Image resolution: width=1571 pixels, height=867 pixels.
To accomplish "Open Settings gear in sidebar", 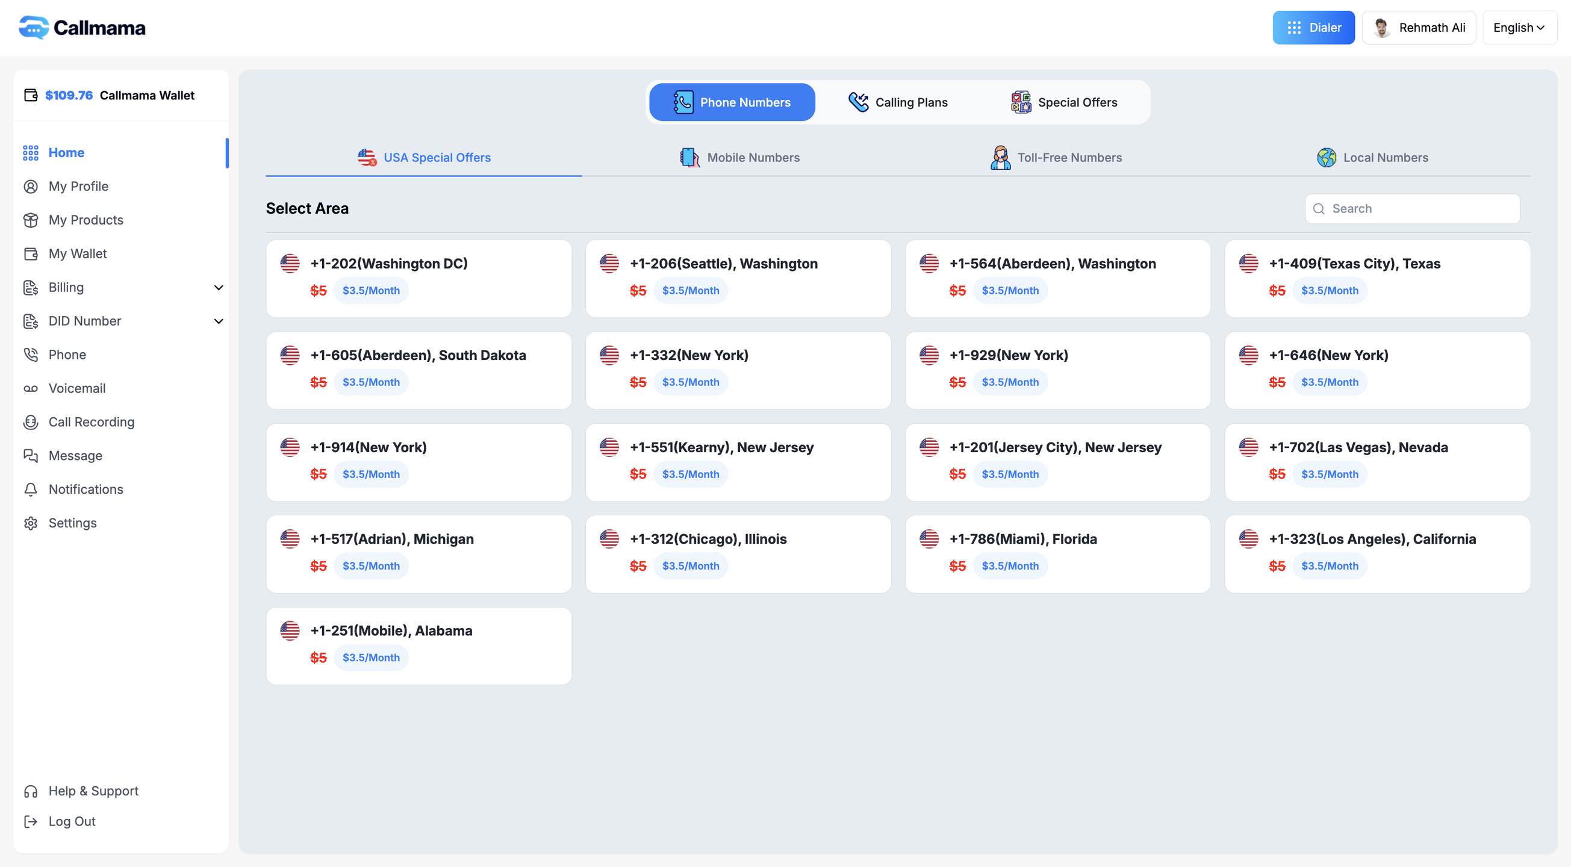I will coord(31,523).
